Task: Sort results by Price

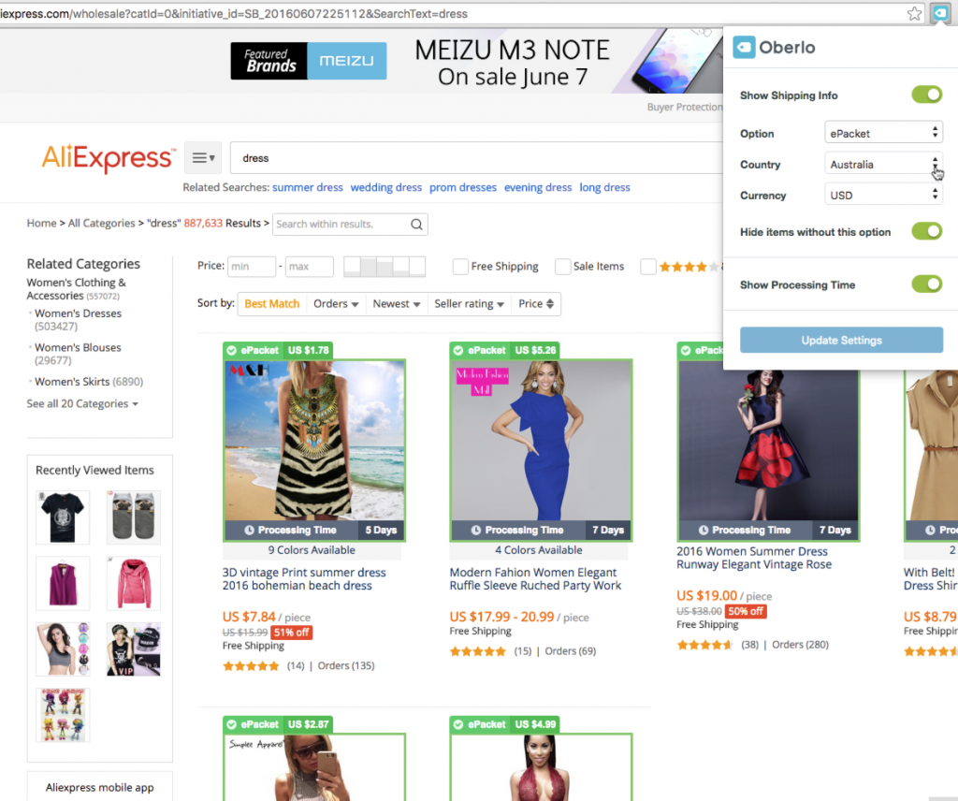Action: [x=536, y=304]
